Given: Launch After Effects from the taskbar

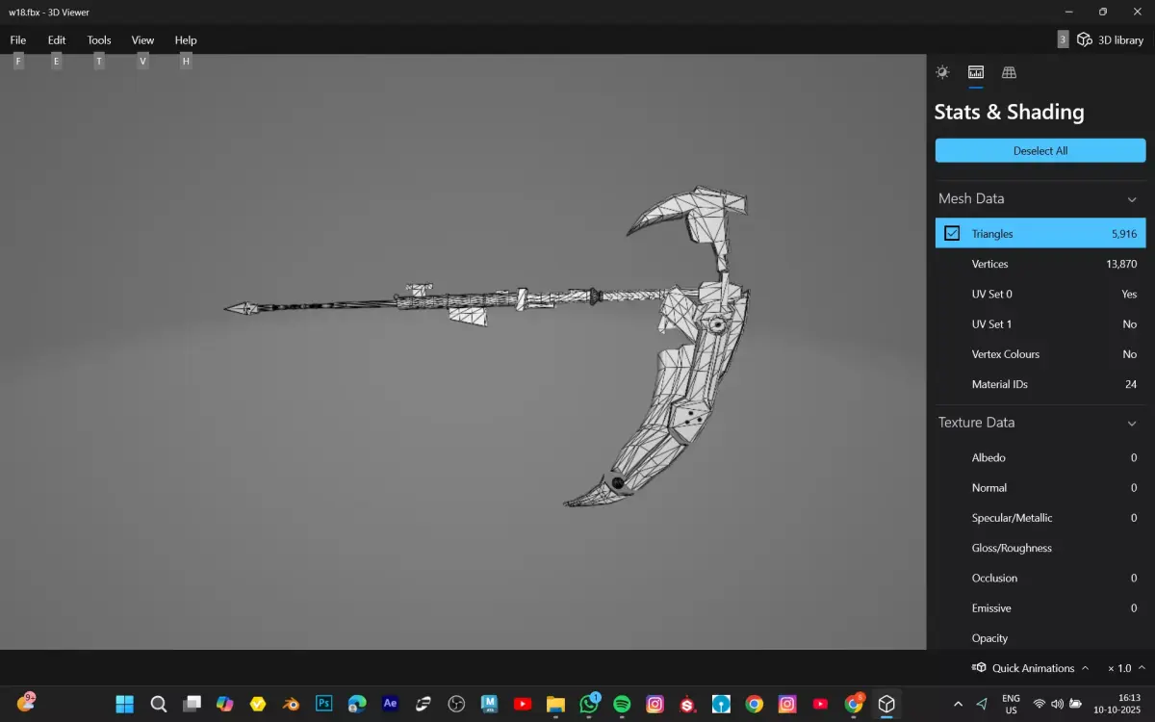Looking at the screenshot, I should pos(390,704).
